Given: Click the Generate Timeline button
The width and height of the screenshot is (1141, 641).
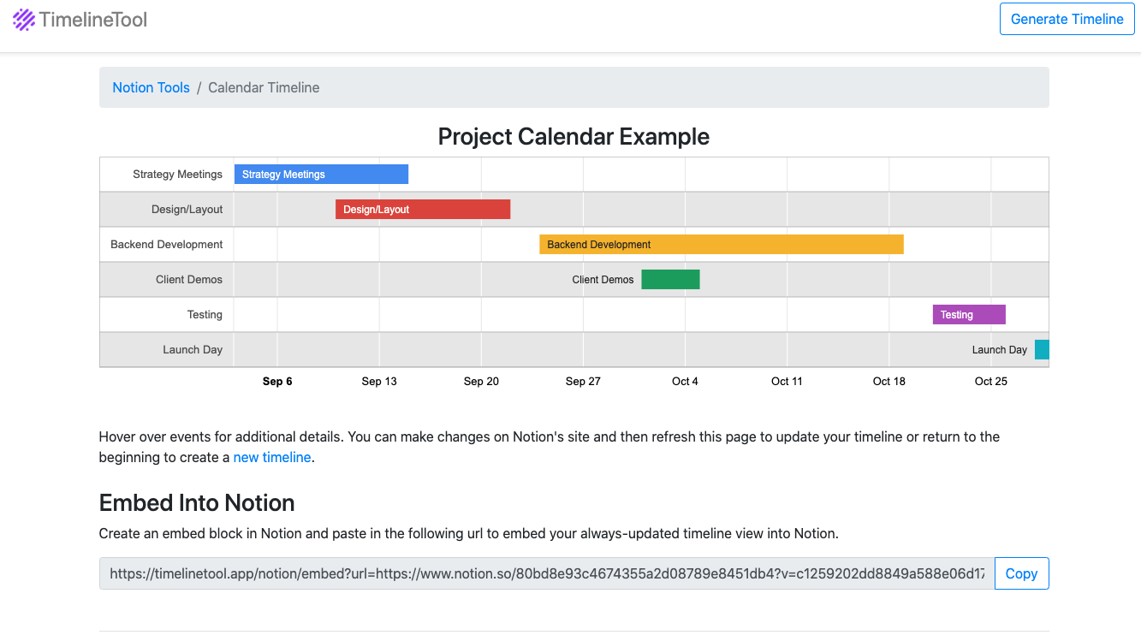Looking at the screenshot, I should 1067,19.
